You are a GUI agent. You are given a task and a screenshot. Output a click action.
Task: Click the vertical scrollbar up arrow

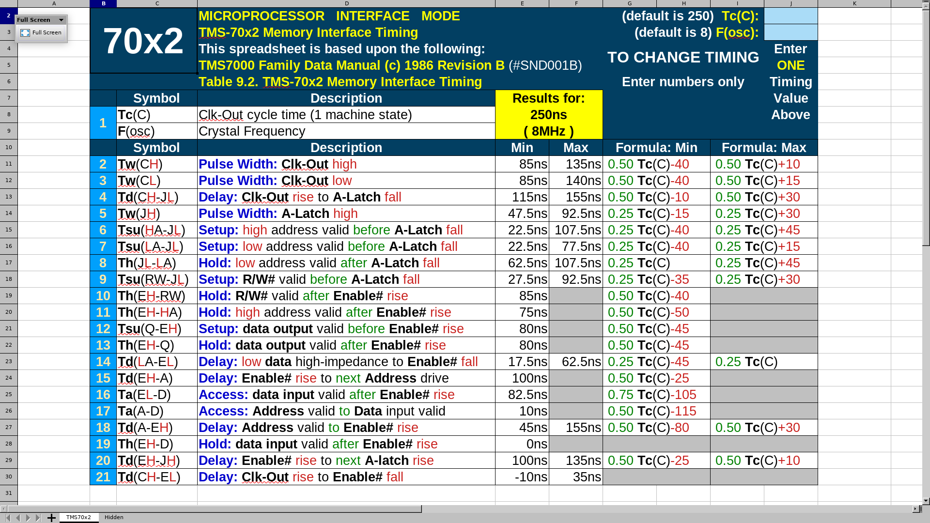(926, 7)
